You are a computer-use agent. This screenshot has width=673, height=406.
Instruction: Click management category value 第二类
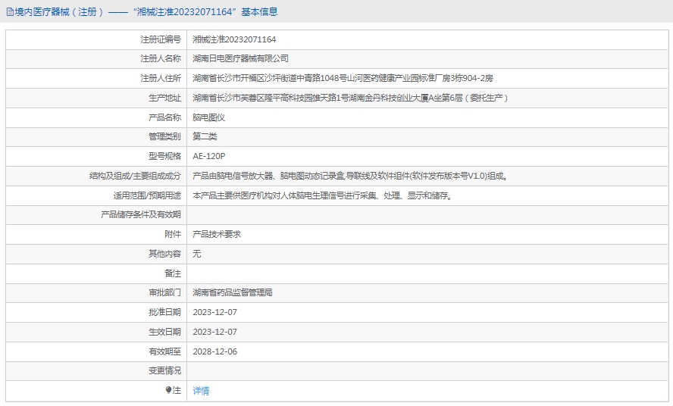click(205, 137)
